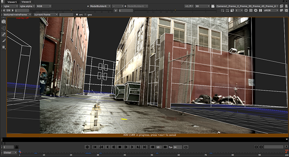Click the pause viewer updates icon

(260, 11)
